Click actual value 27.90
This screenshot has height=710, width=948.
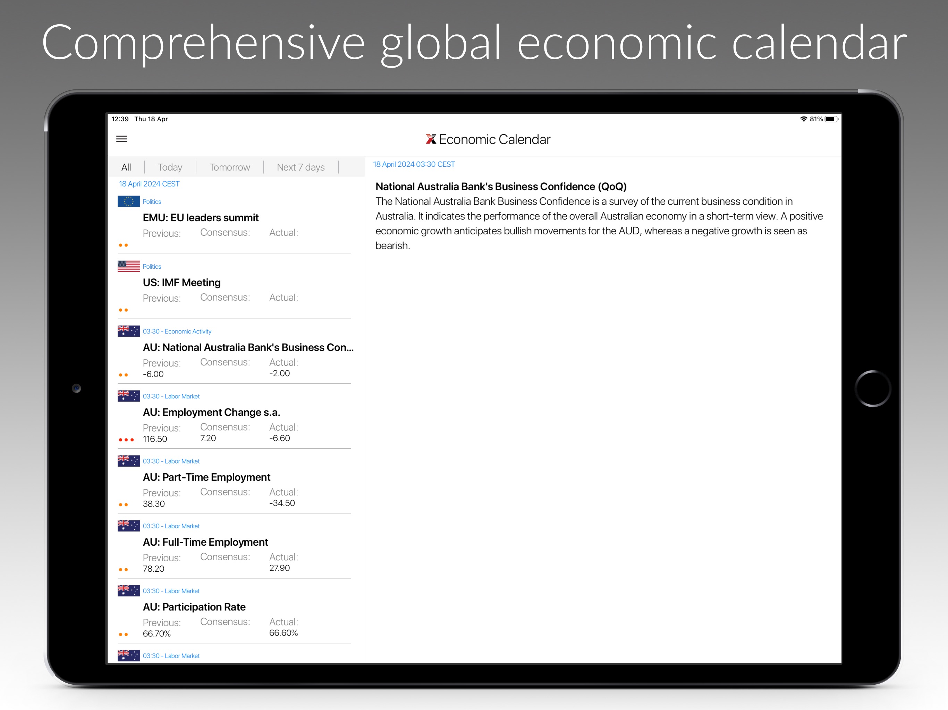[x=279, y=568]
